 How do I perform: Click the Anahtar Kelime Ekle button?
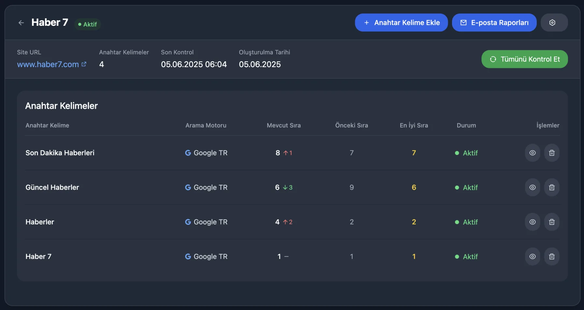point(401,23)
